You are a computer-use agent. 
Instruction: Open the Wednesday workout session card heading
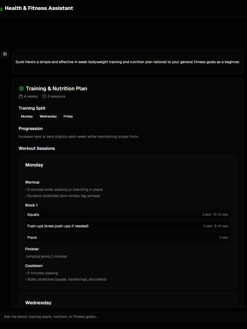click(38, 303)
